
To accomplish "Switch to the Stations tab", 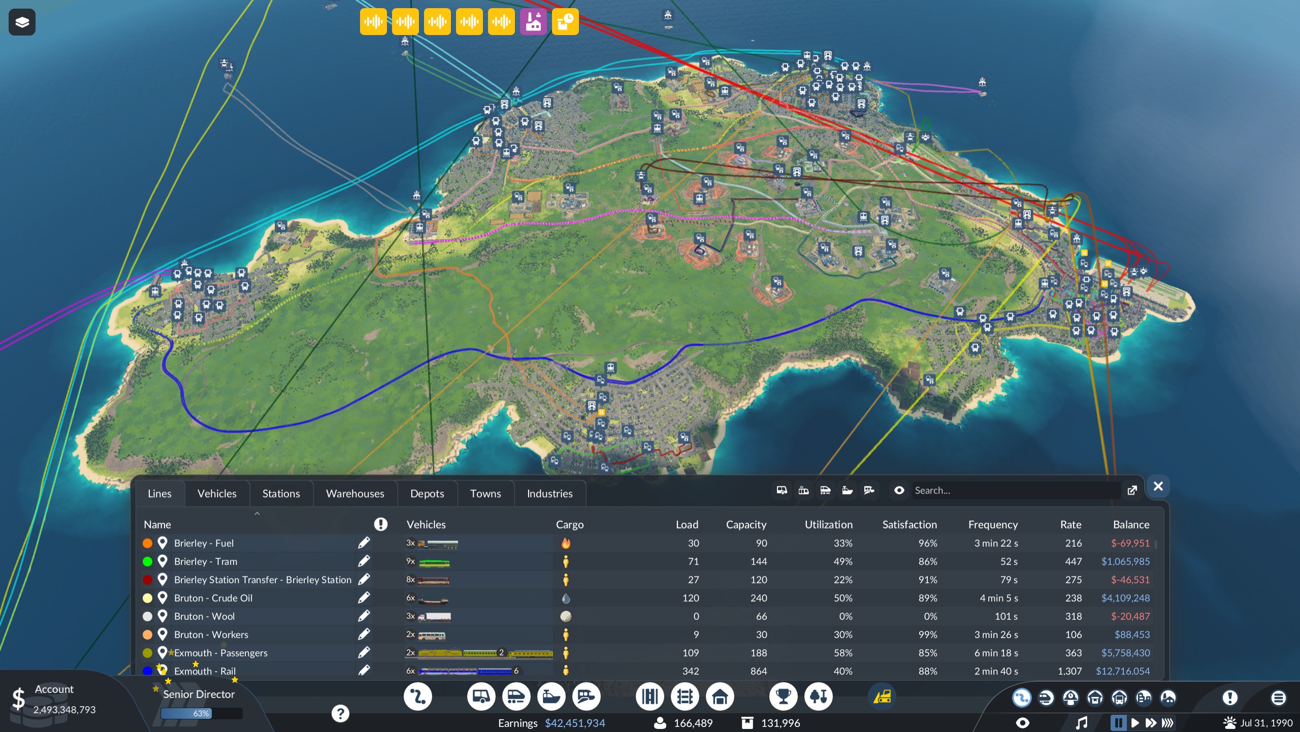I will pos(281,493).
